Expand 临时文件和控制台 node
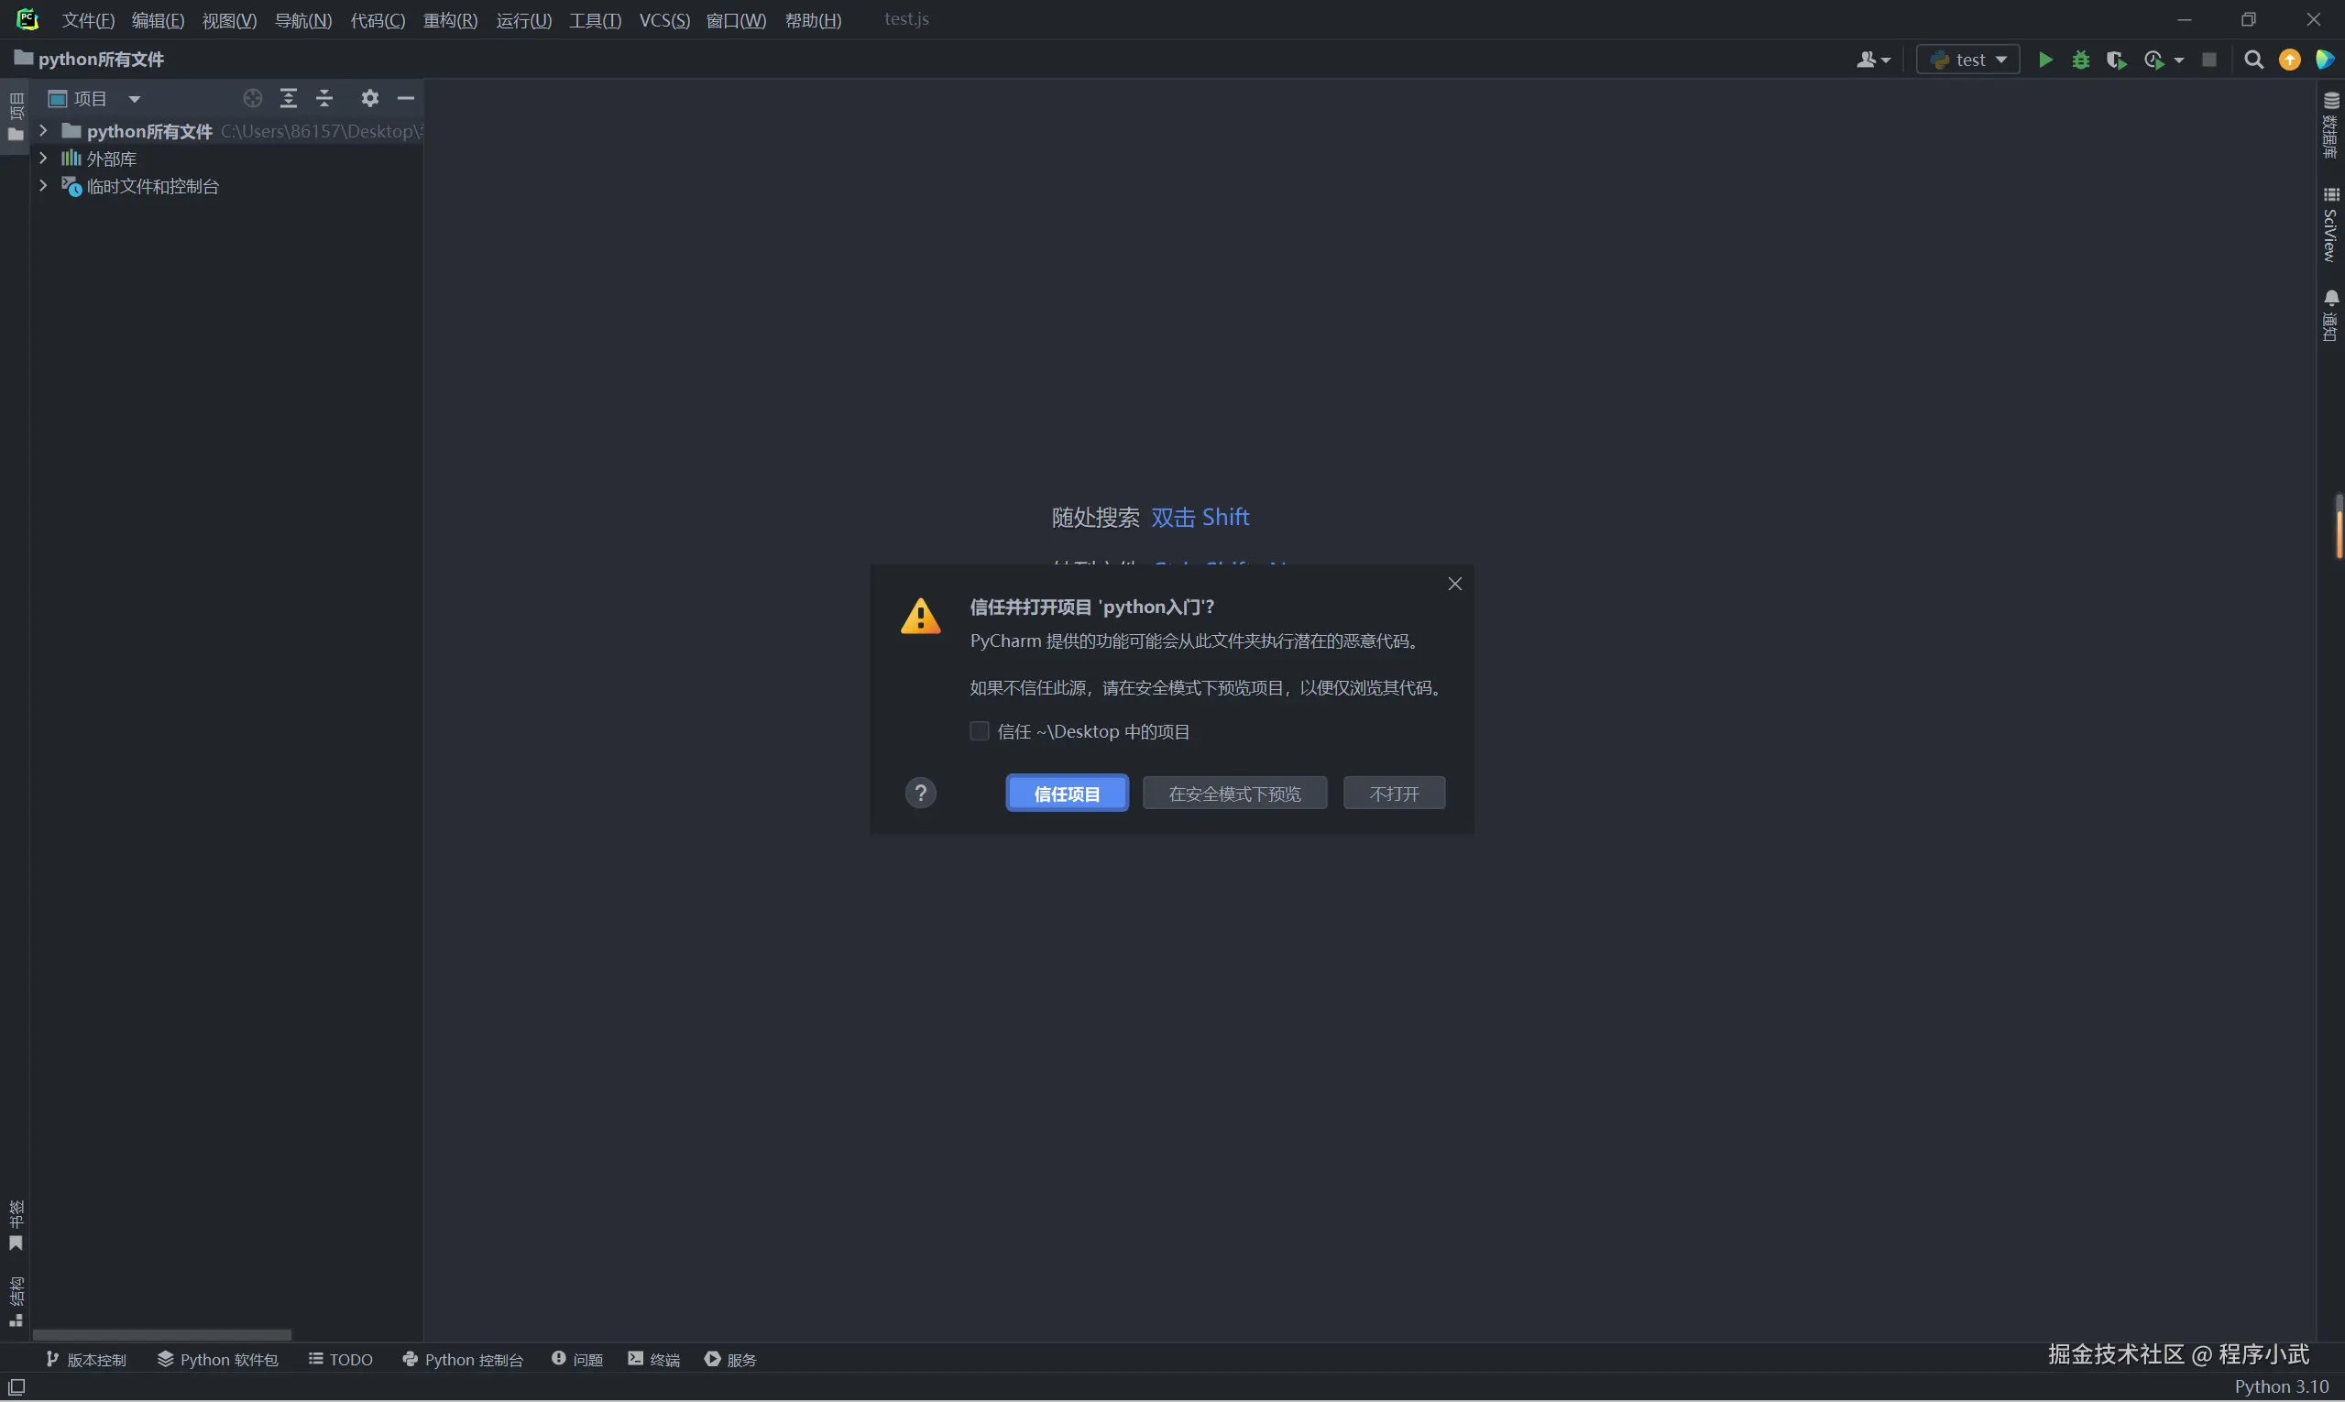Screen dimensions: 2345x1402 [42, 186]
